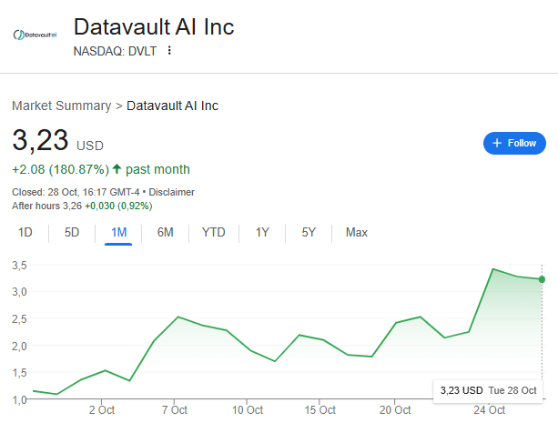Open the three-dot options menu beside DVLT
The image size is (558, 423).
169,51
